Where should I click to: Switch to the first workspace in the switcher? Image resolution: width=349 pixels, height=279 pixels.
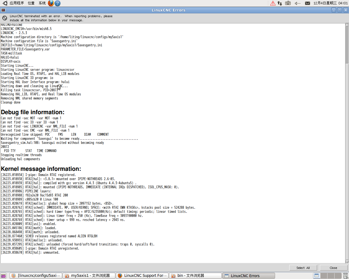click(x=316, y=276)
